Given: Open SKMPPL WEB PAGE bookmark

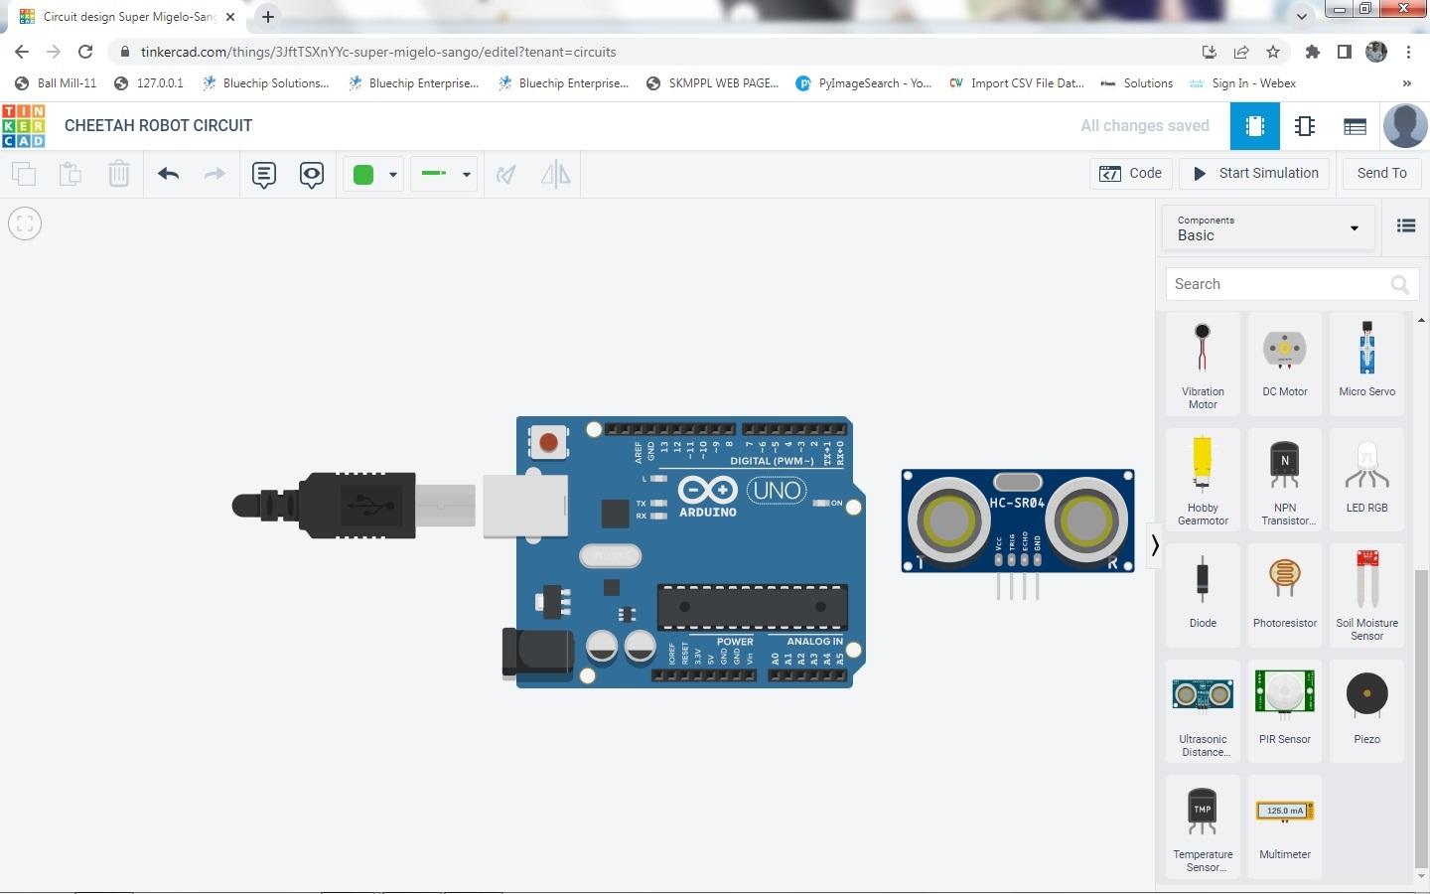Looking at the screenshot, I should [713, 83].
